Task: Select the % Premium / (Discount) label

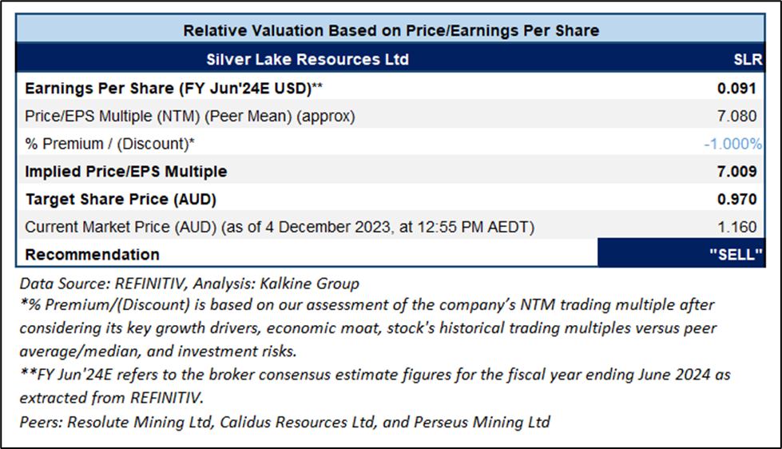Action: [110, 144]
